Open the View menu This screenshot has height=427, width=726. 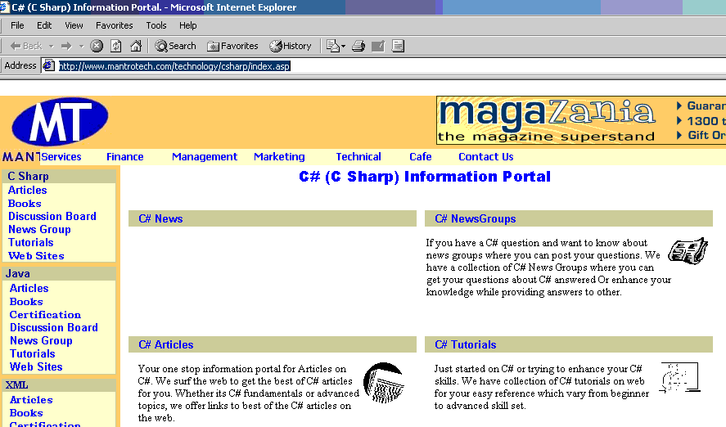pos(74,25)
